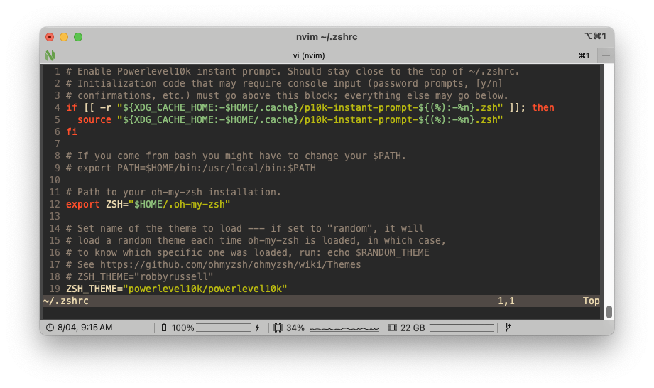Click the "if" keyword on line 4
Image resolution: width=654 pixels, height=388 pixels.
coord(72,107)
